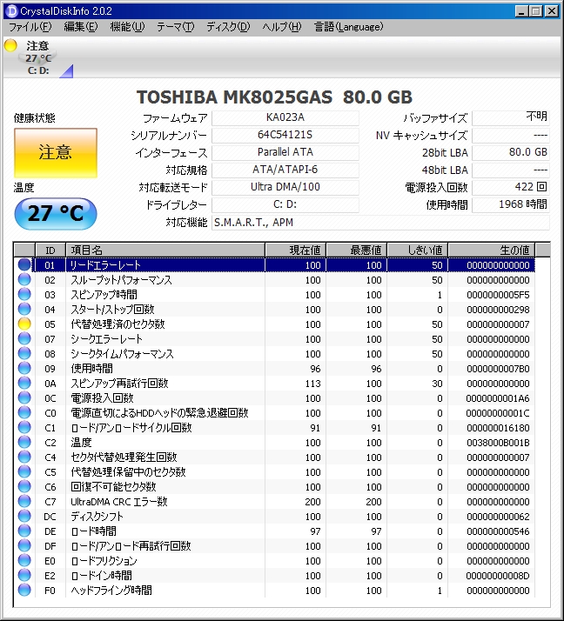
Task: Click the disk title TOSHIBA MK8025GAS 80.0 GB
Action: pos(274,97)
